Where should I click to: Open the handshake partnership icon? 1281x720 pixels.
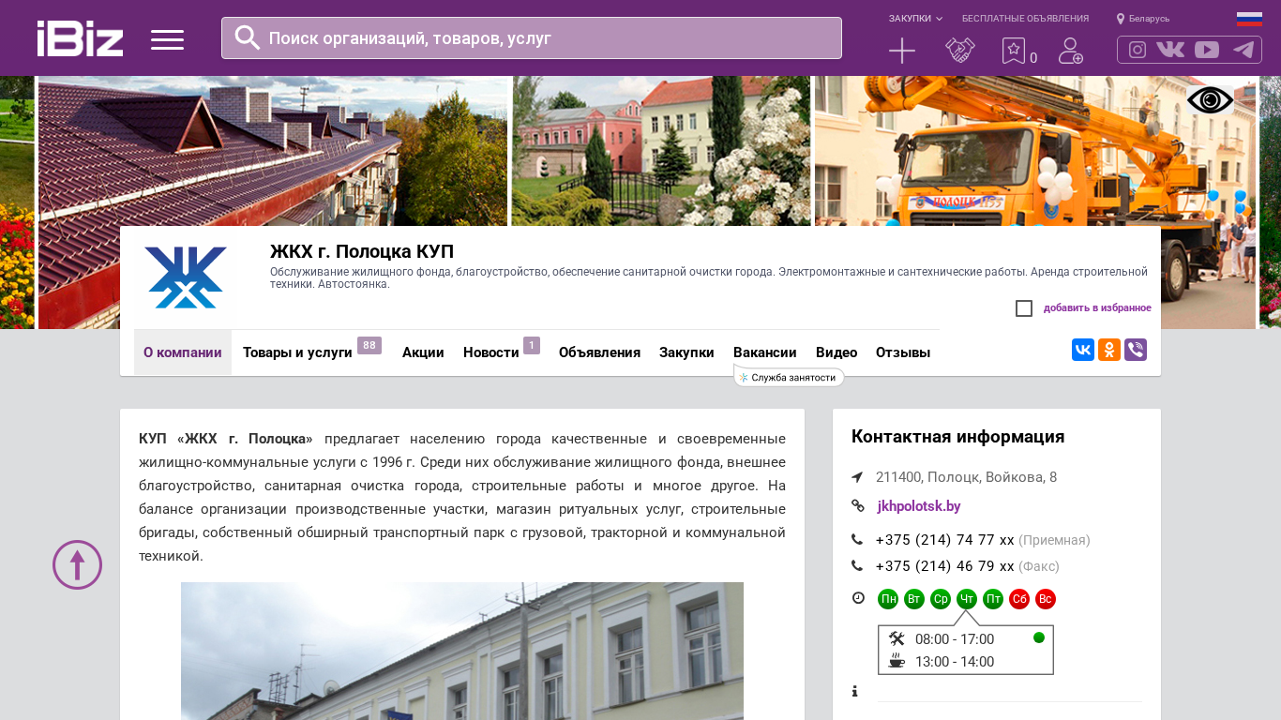point(960,51)
